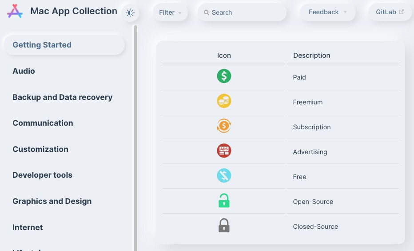Open the GitLab external link

[390, 12]
